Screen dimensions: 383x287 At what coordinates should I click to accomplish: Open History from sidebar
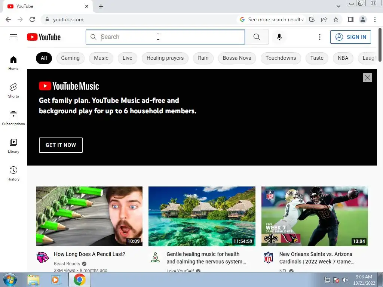pyautogui.click(x=13, y=173)
